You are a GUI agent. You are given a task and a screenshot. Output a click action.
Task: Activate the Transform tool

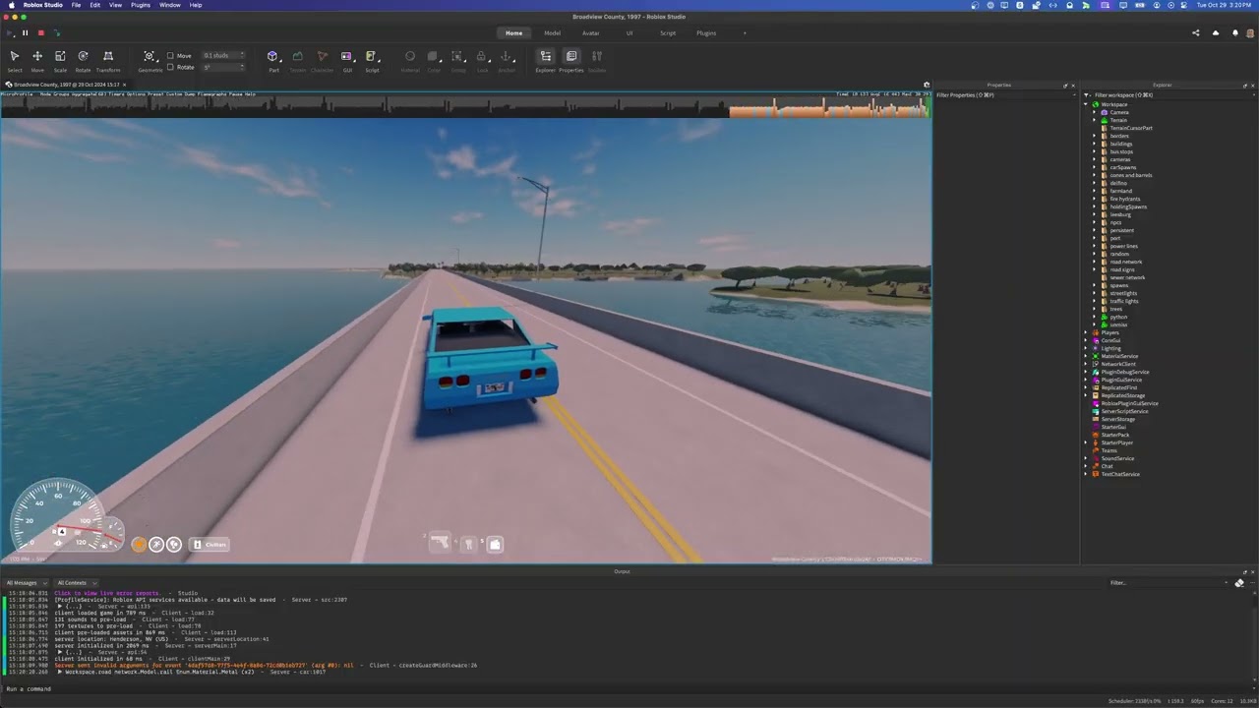pos(108,60)
